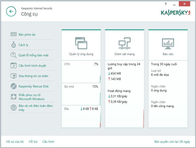Click the Kaspersky Rescue Disk disc icon
196x148 pixels.
(14, 86)
